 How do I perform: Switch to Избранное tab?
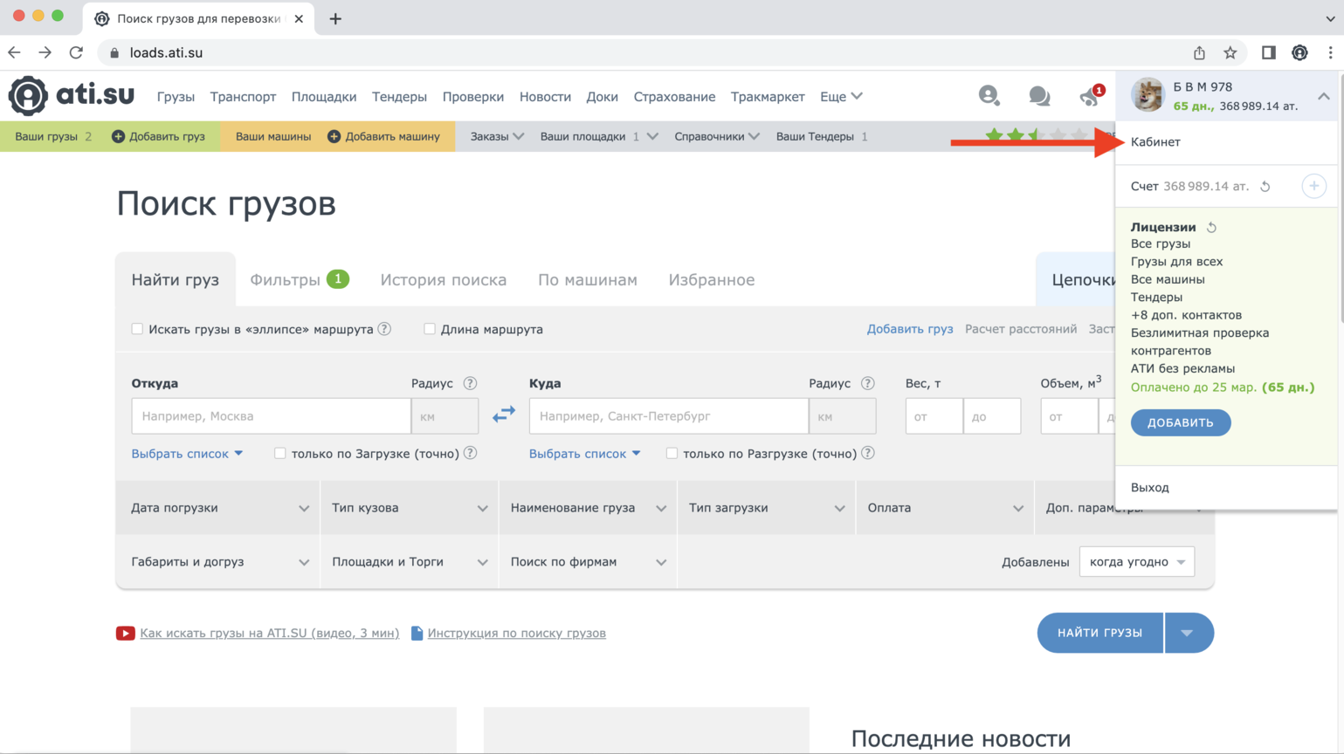tap(712, 279)
